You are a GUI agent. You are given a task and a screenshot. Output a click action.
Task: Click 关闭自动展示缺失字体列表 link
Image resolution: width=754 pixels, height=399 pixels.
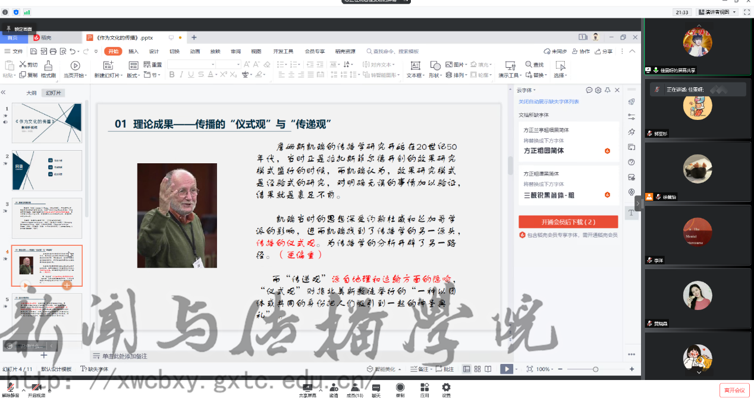tap(548, 102)
